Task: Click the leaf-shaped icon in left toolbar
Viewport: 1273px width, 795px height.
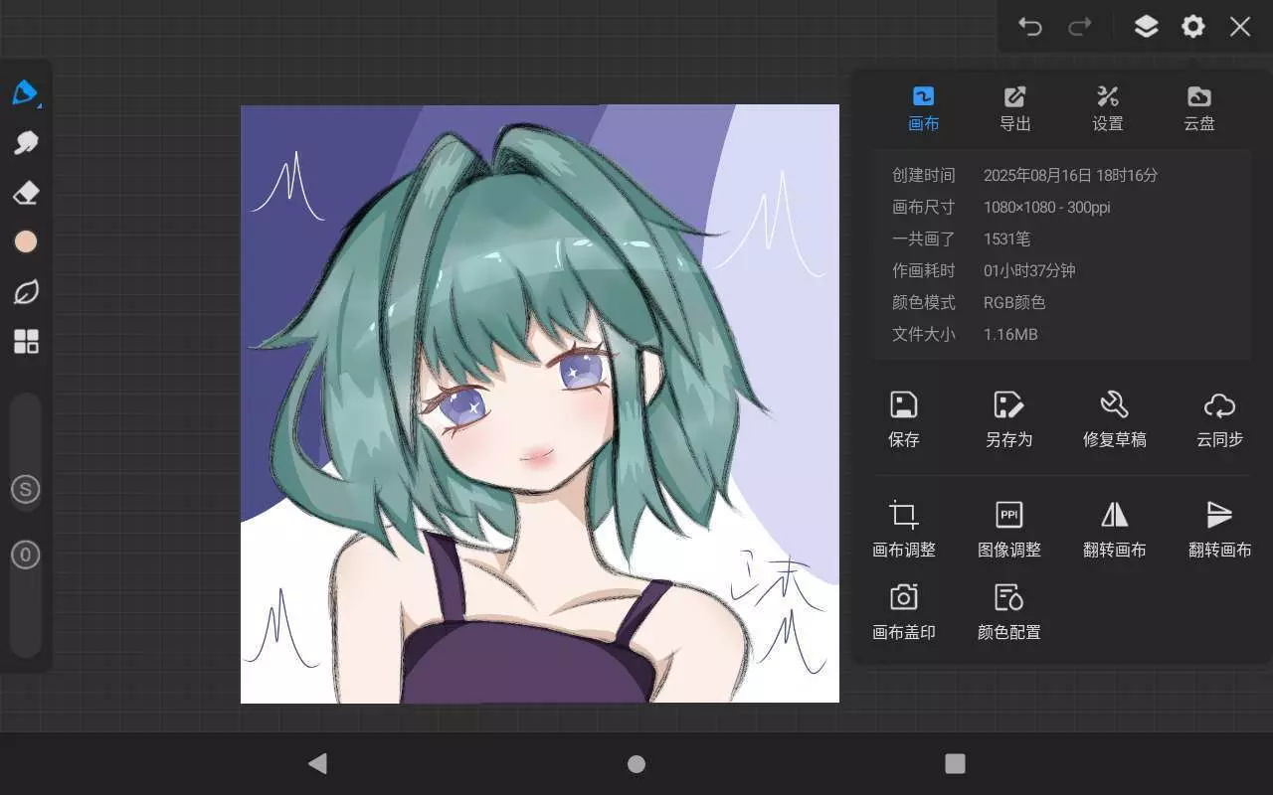Action: [x=26, y=292]
